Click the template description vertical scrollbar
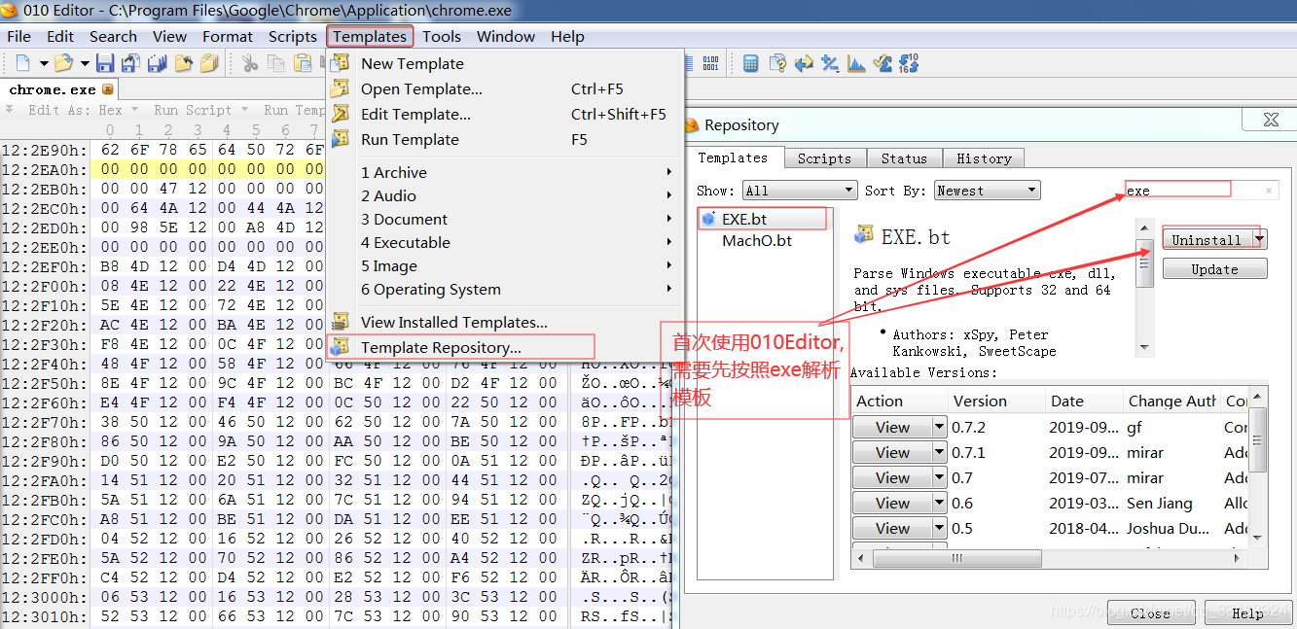 [1144, 287]
